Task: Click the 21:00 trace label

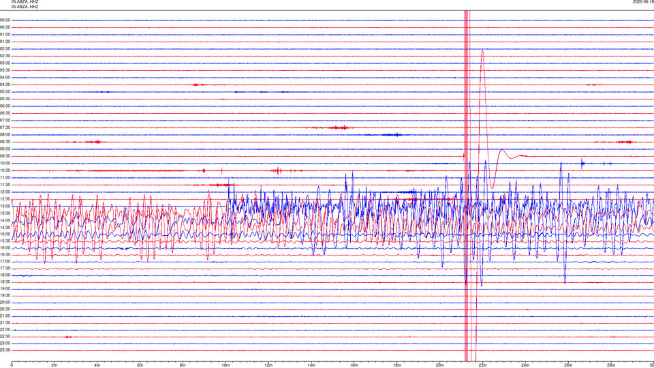Action: tap(5, 316)
